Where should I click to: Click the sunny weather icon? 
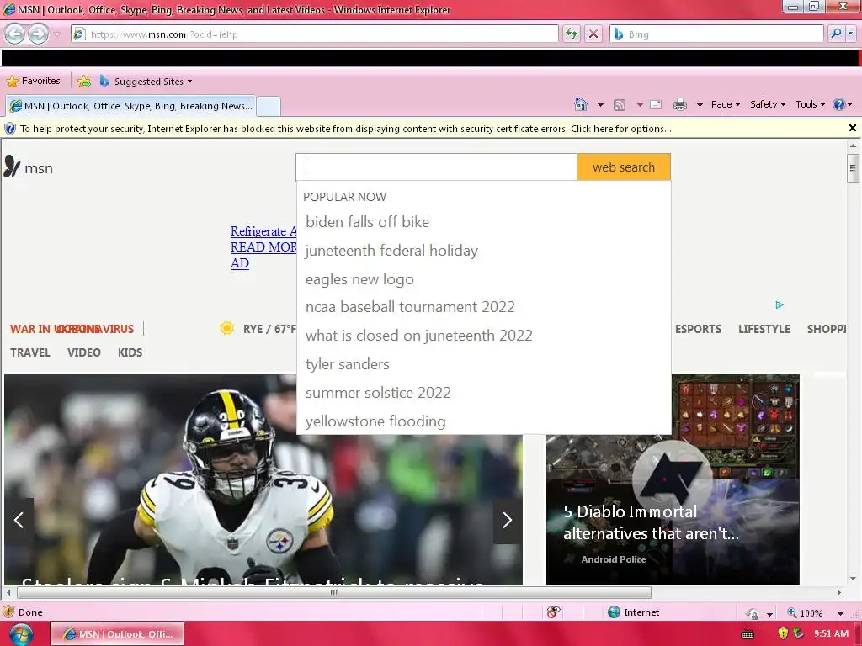[x=226, y=329]
